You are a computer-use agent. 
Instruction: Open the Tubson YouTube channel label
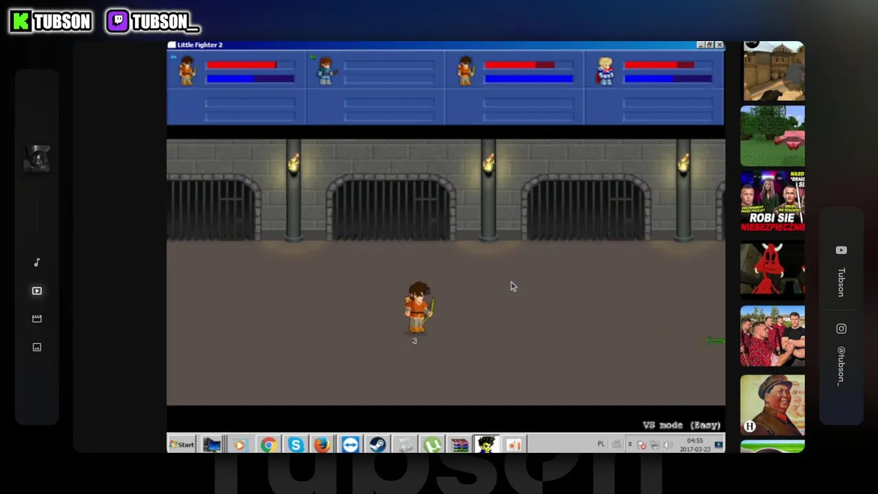pos(841,282)
